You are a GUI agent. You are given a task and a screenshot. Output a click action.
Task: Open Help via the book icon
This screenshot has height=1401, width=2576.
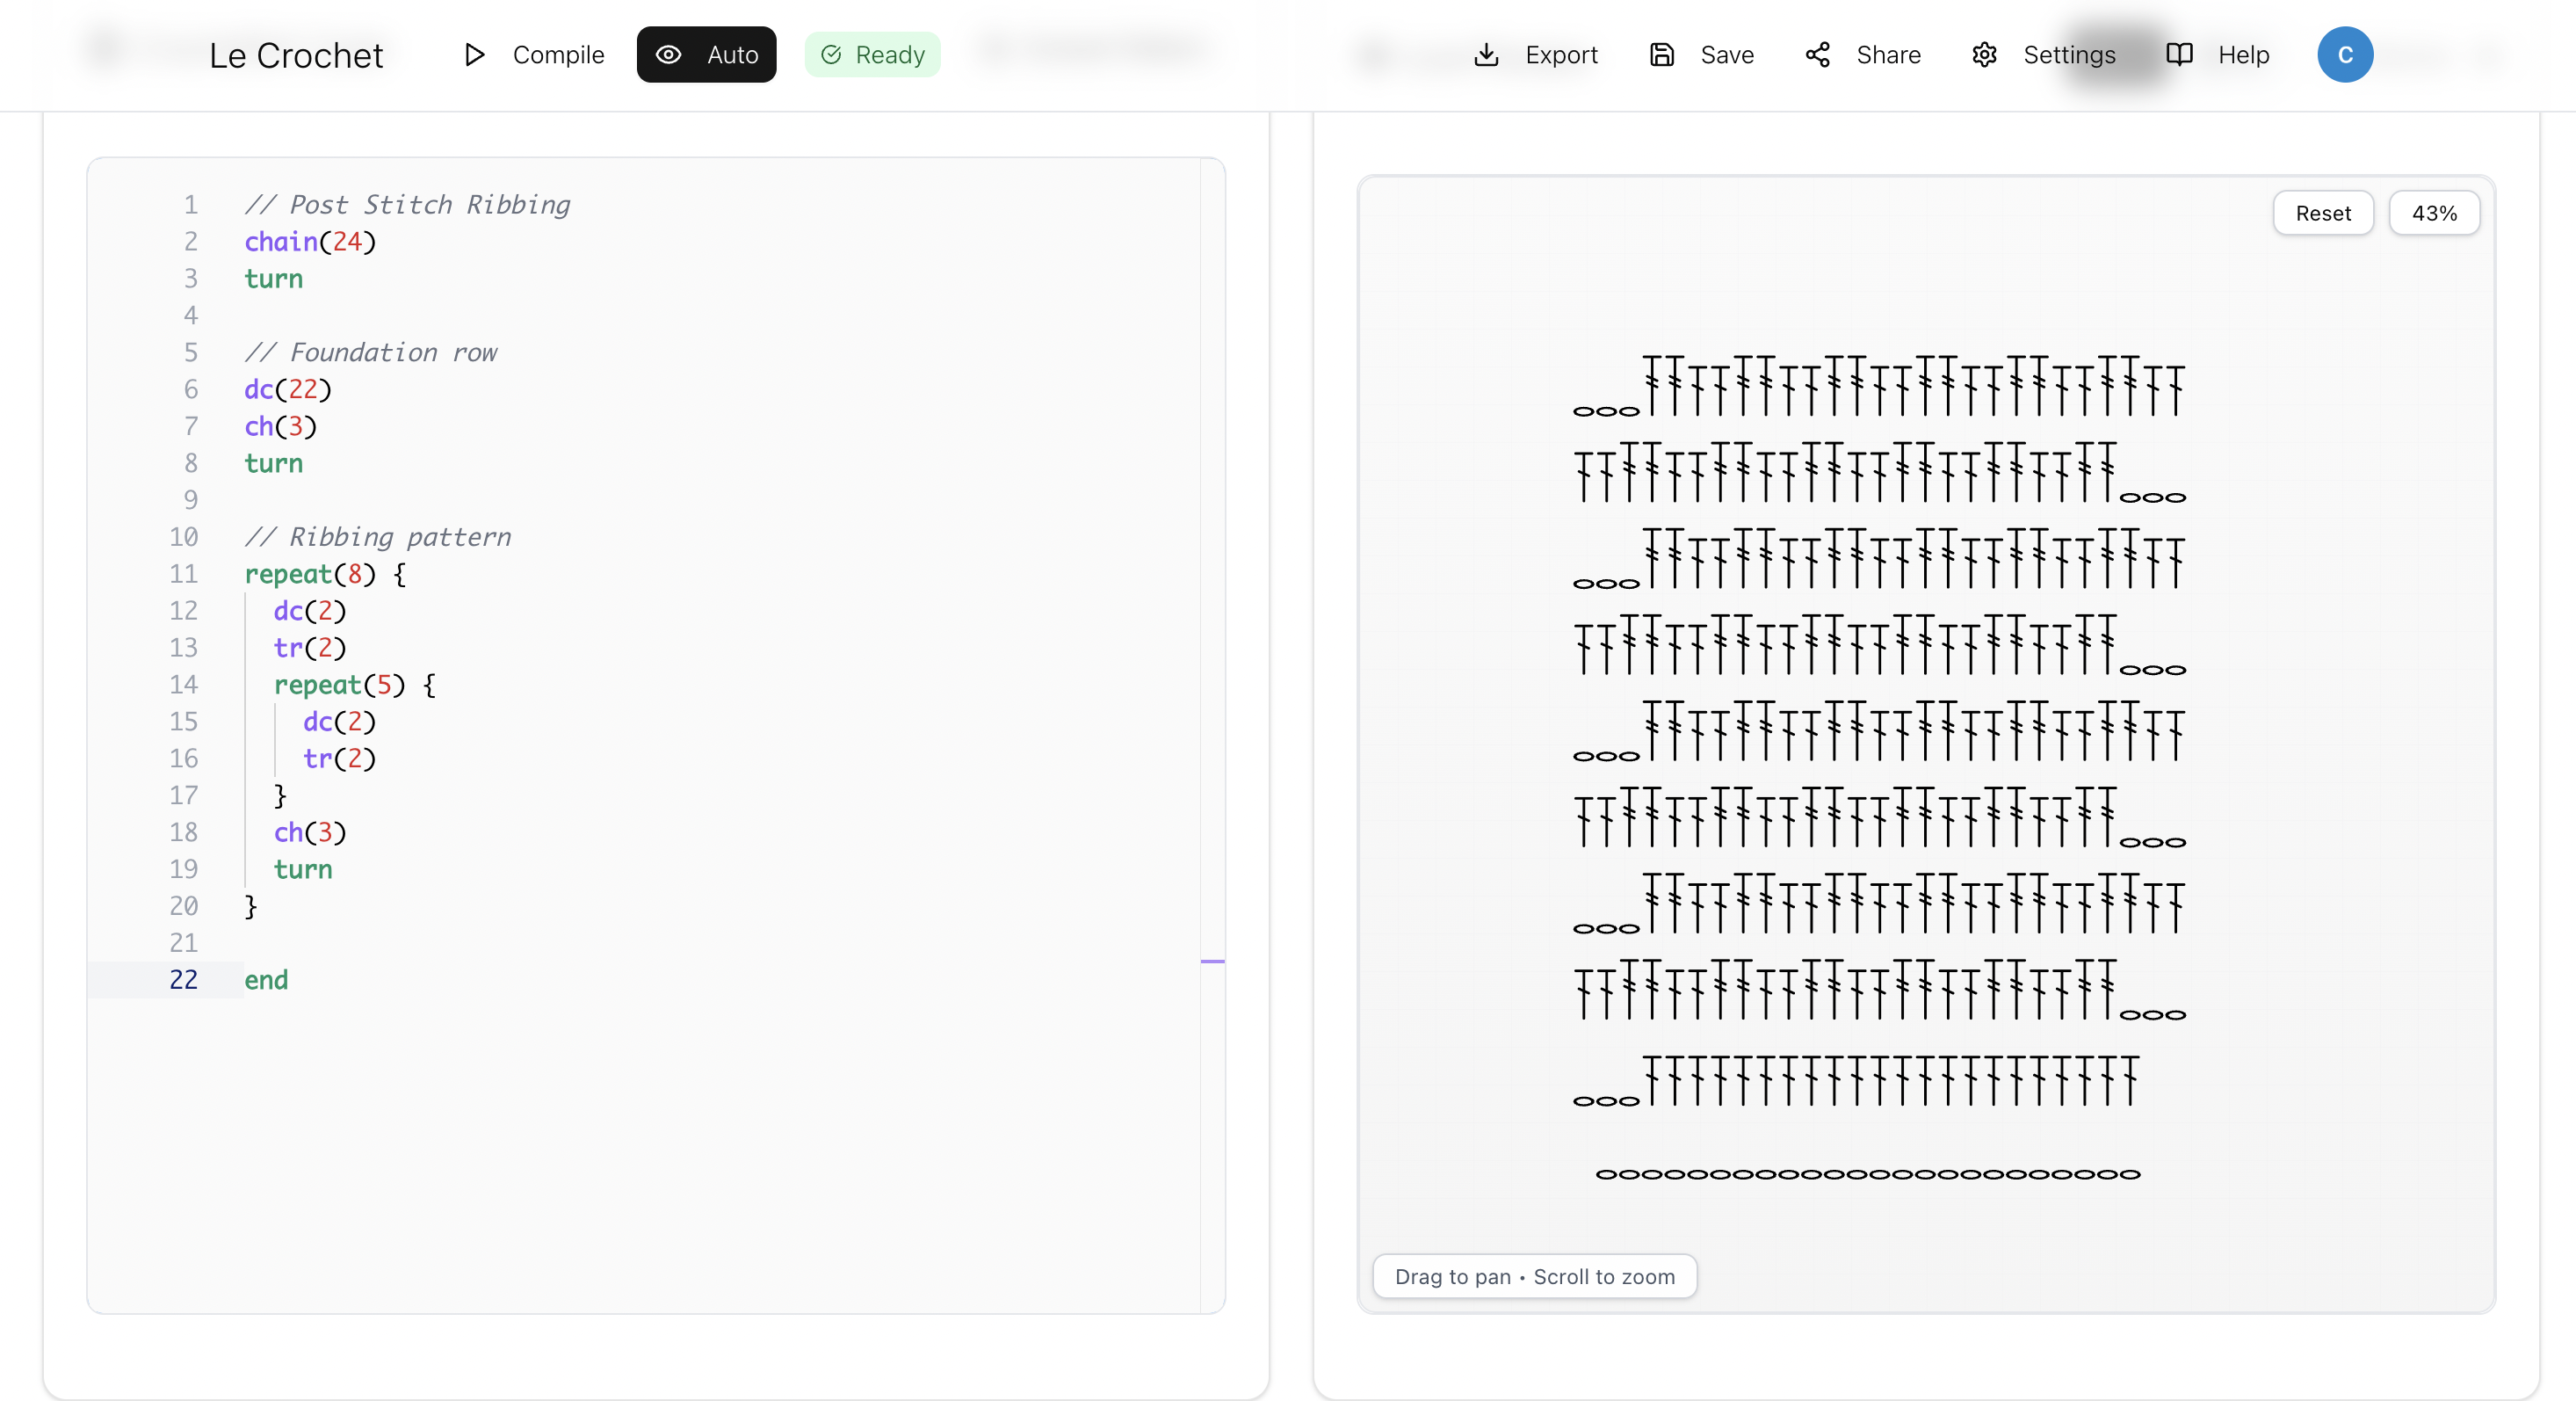tap(2179, 55)
